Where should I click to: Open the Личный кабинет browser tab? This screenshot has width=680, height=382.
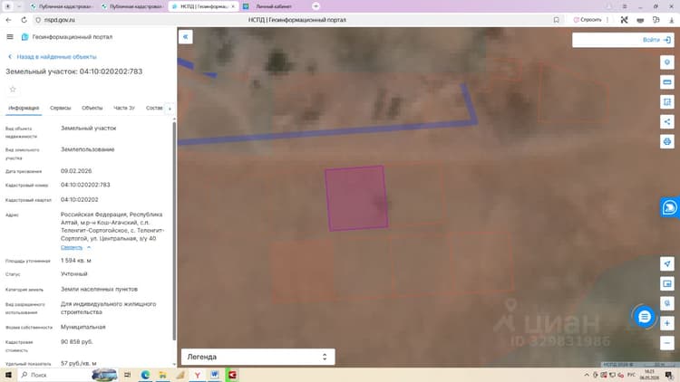(x=274, y=6)
